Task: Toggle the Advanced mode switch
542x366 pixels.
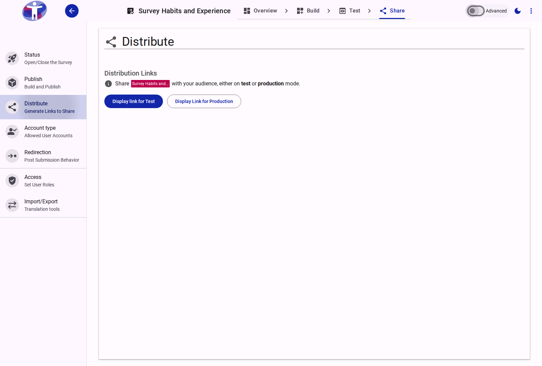Action: [x=476, y=11]
